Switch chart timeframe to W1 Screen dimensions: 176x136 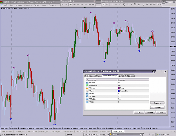90,4
